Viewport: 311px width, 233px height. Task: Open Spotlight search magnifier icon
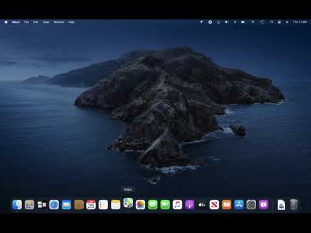click(x=271, y=22)
